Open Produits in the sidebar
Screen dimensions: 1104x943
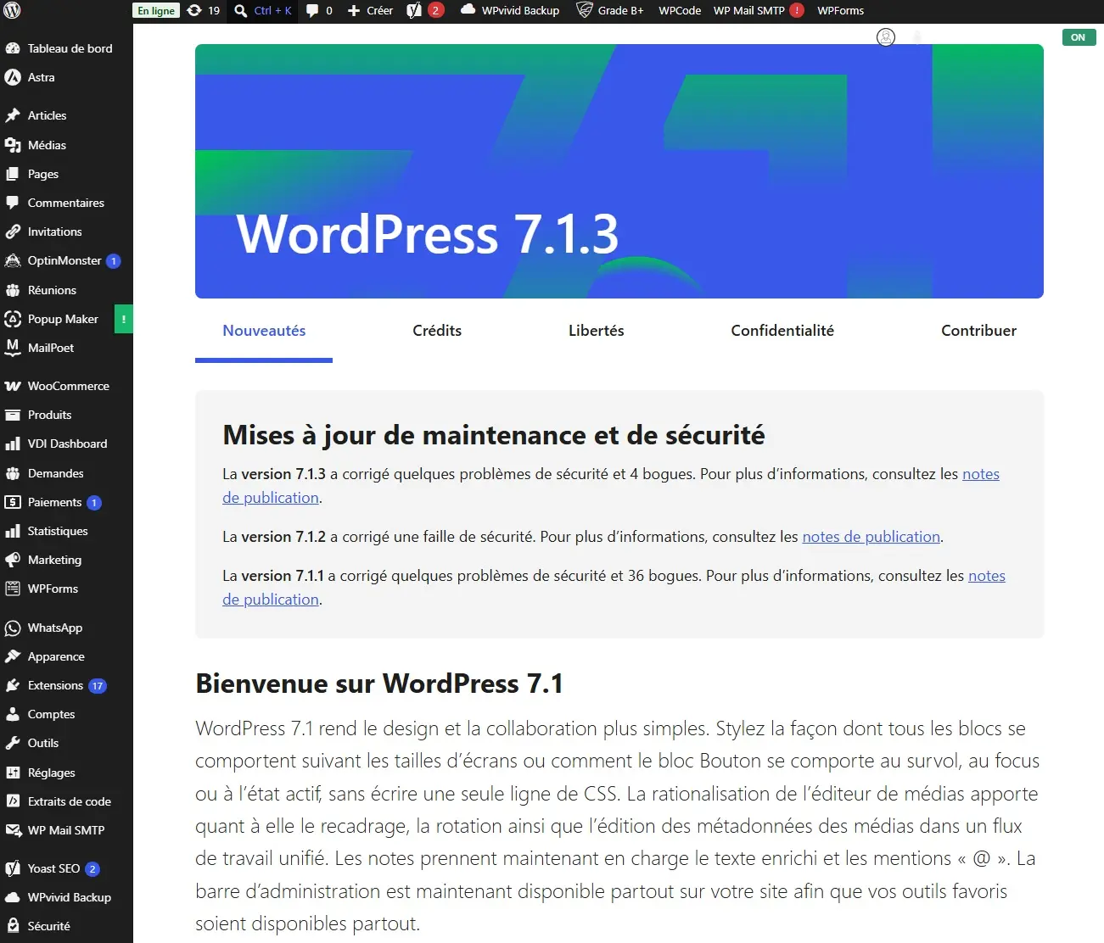point(66,415)
